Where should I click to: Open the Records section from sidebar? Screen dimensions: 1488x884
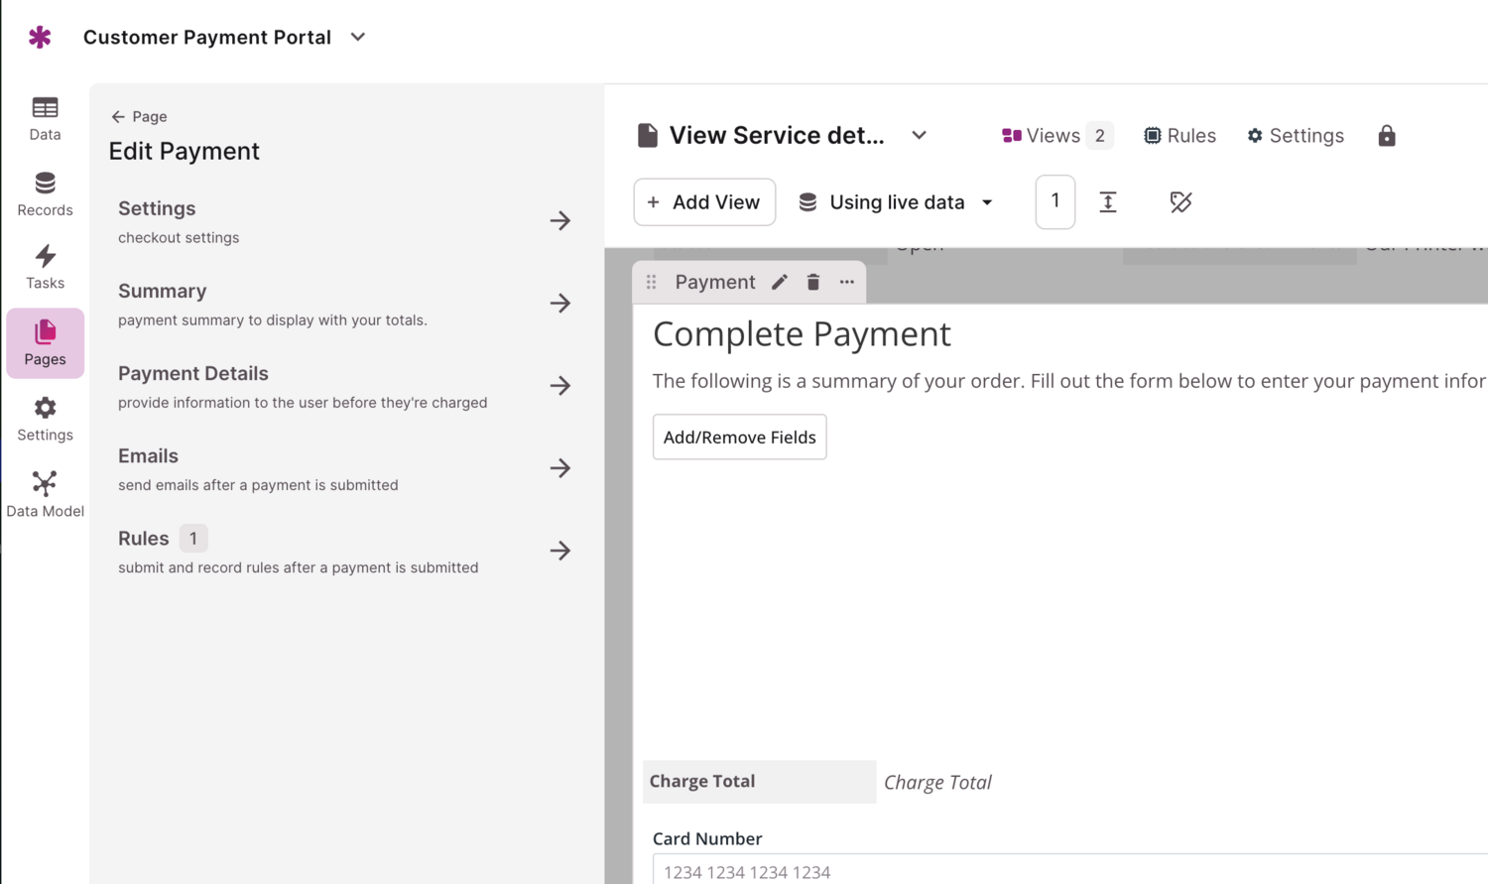[x=45, y=191]
